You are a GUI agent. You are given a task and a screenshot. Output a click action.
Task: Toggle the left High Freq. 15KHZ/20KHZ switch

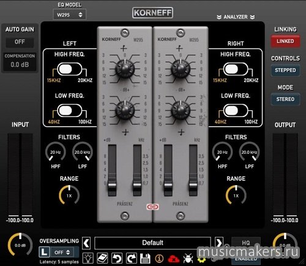tap(70, 69)
